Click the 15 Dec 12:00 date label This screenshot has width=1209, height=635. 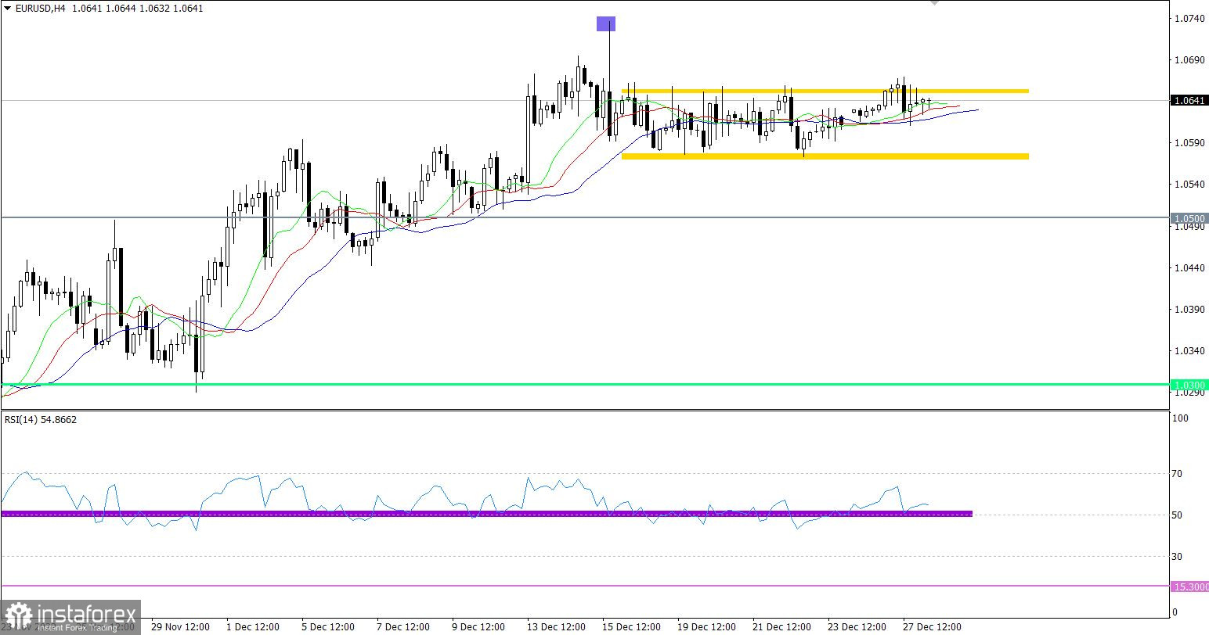(x=631, y=627)
